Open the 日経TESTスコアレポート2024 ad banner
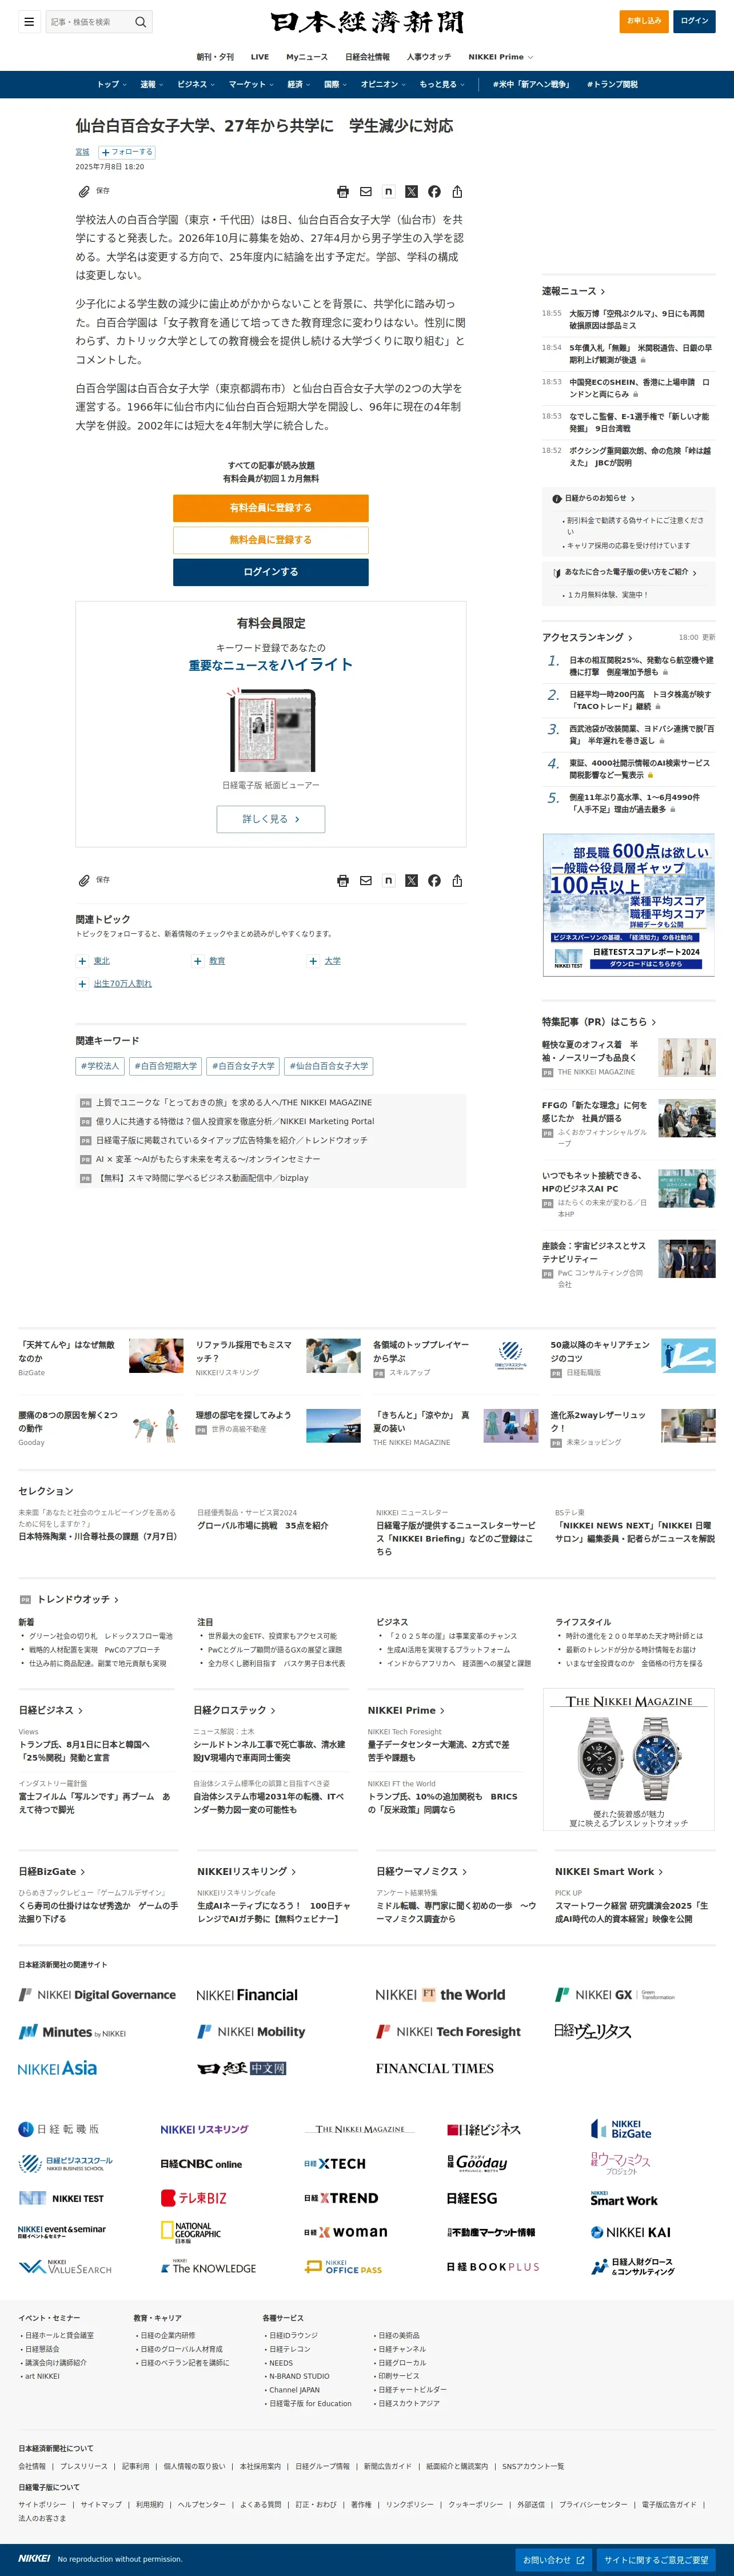 [629, 904]
